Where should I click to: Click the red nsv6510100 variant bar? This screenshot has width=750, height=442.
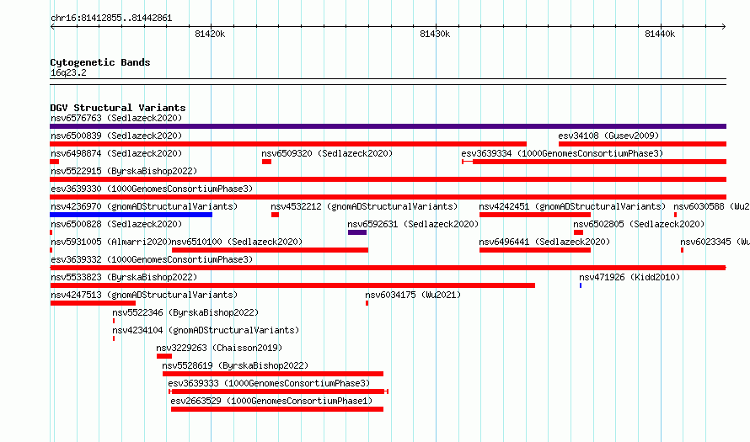(270, 250)
